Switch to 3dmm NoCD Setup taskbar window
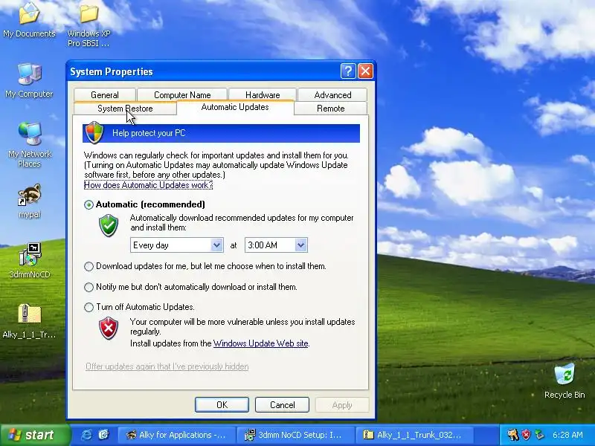Screen dimensions: 595x446 pos(295,435)
